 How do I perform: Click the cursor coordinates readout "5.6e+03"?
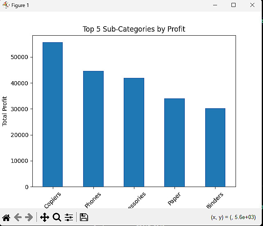tap(245, 217)
